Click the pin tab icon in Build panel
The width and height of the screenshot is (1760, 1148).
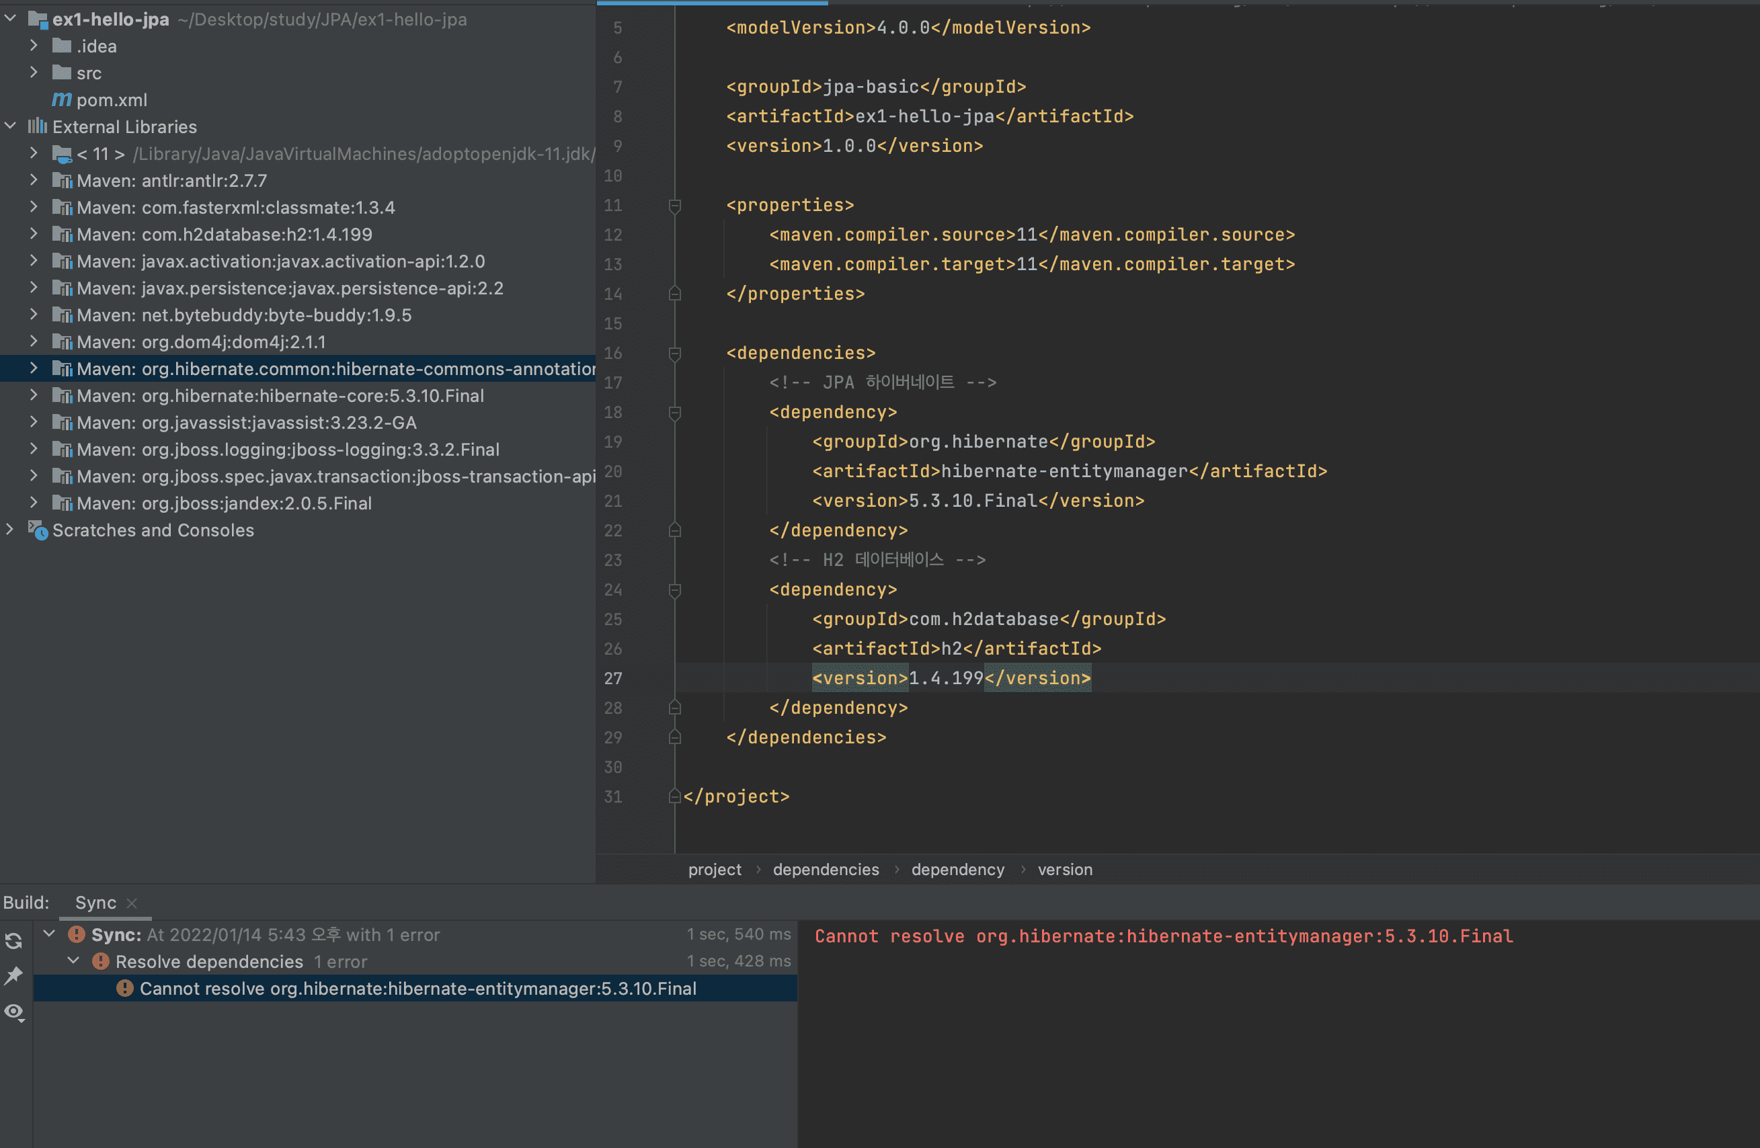13,976
